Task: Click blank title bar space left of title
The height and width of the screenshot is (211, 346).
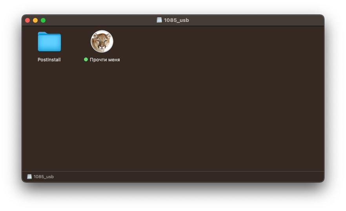Action: coord(99,20)
